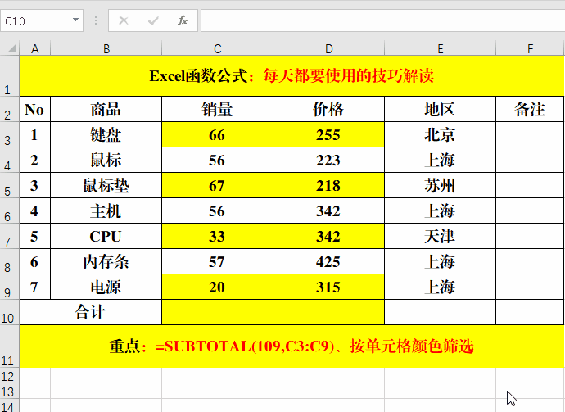The height and width of the screenshot is (412, 565).
Task: Click the price cell with 218
Action: tap(328, 185)
